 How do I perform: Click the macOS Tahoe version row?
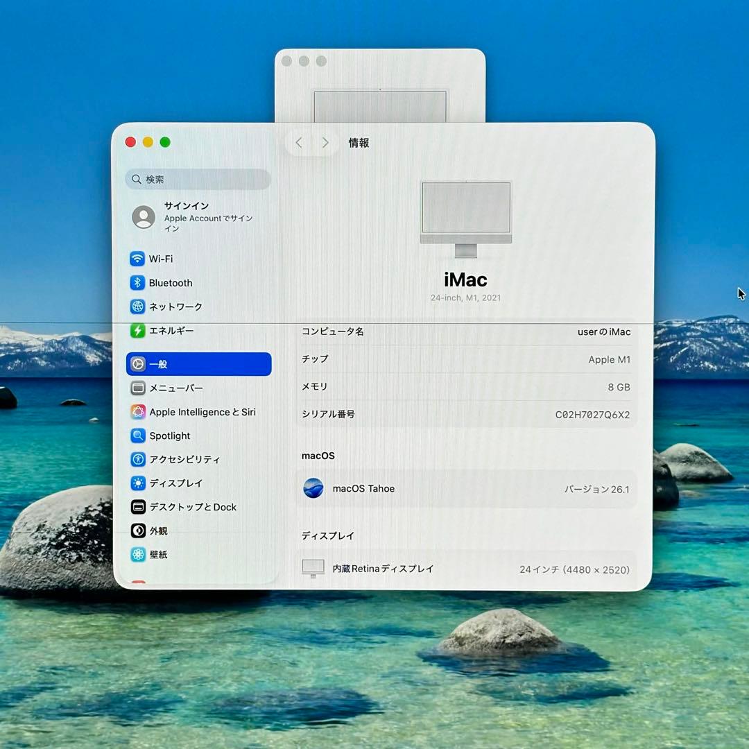point(465,489)
